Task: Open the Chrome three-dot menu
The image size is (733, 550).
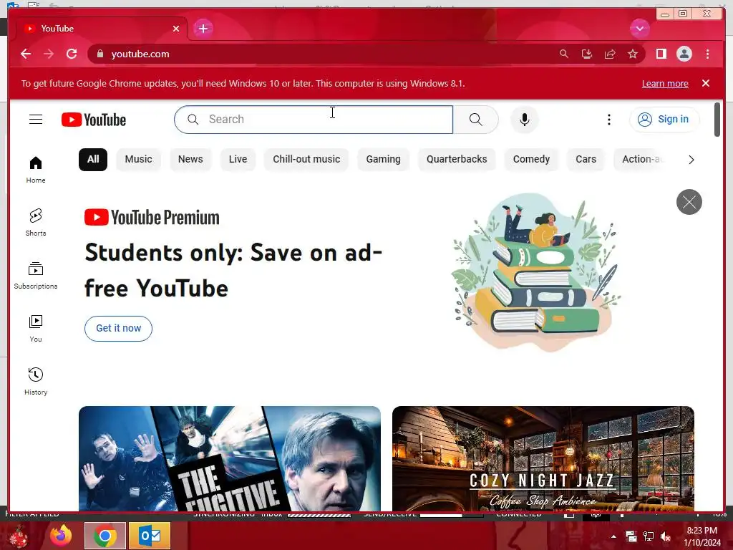Action: click(707, 54)
